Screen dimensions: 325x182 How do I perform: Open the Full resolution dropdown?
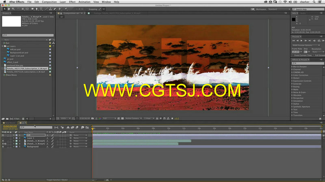(109, 119)
